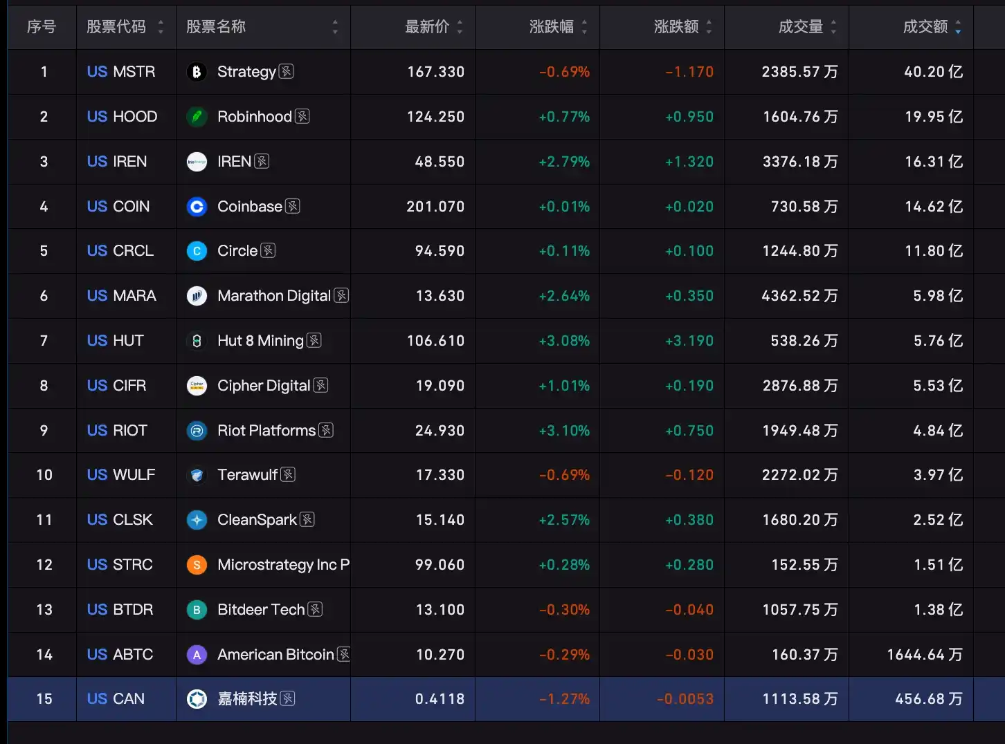The width and height of the screenshot is (1005, 744).
Task: Open the US IREN stock code
Action: (x=117, y=162)
